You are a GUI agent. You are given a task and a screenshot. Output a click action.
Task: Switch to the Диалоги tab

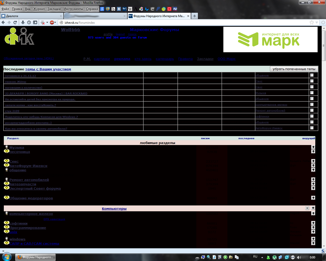coord(31,16)
